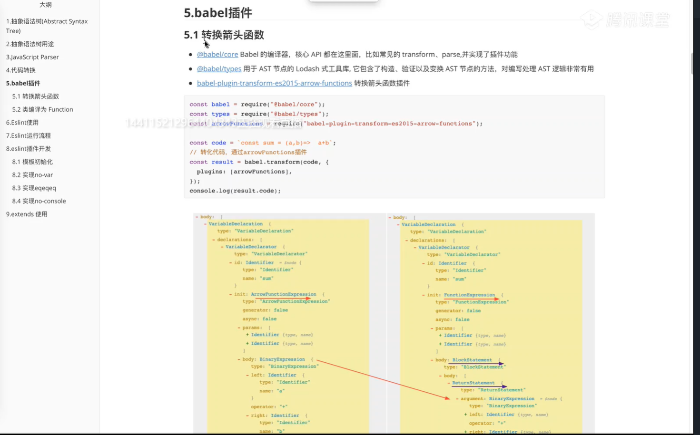Open sub-section 5.2 类编译为 Function
The height and width of the screenshot is (435, 700).
[42, 109]
